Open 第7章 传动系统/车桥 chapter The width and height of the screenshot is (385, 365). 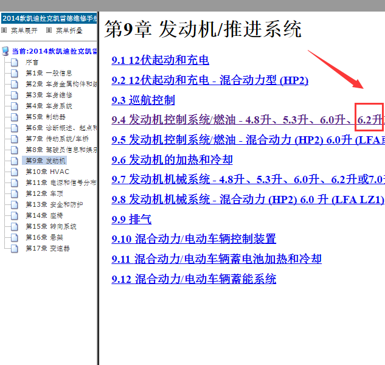(57, 139)
